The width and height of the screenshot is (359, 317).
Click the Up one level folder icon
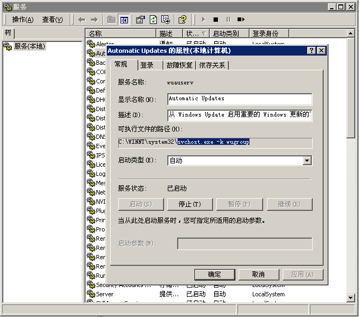[111, 20]
